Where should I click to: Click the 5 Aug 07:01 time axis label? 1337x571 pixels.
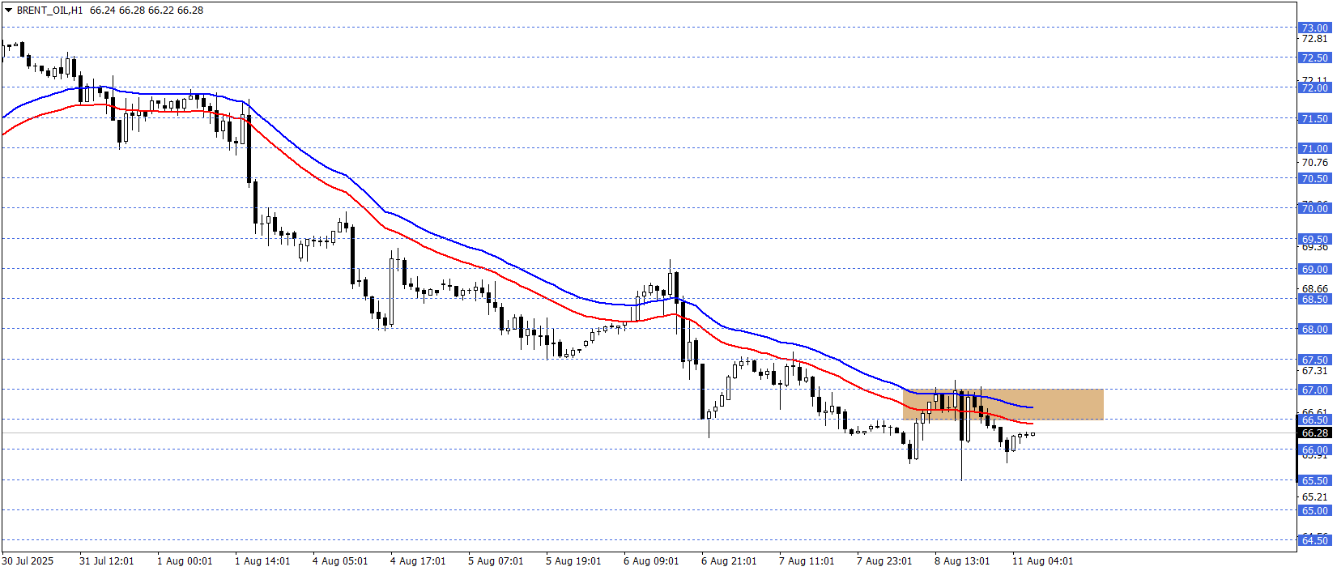[x=496, y=560]
